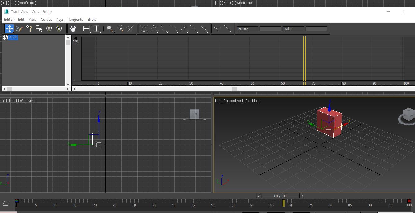This screenshot has width=415, height=213.
Task: Click the Break Tangents icon
Action: [x=218, y=29]
